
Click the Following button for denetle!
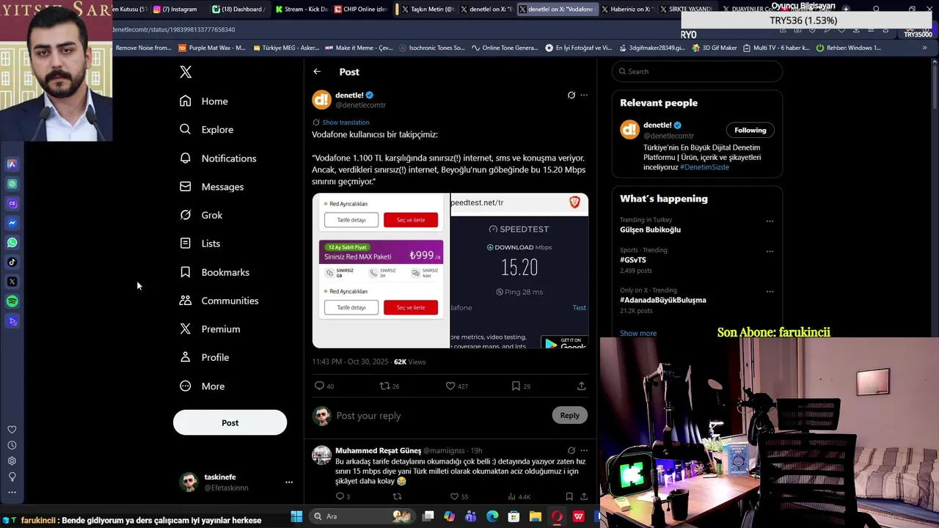pos(750,130)
